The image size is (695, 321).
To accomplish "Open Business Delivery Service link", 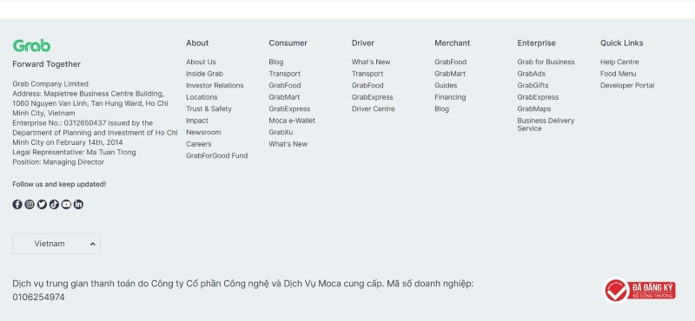I will pyautogui.click(x=546, y=124).
